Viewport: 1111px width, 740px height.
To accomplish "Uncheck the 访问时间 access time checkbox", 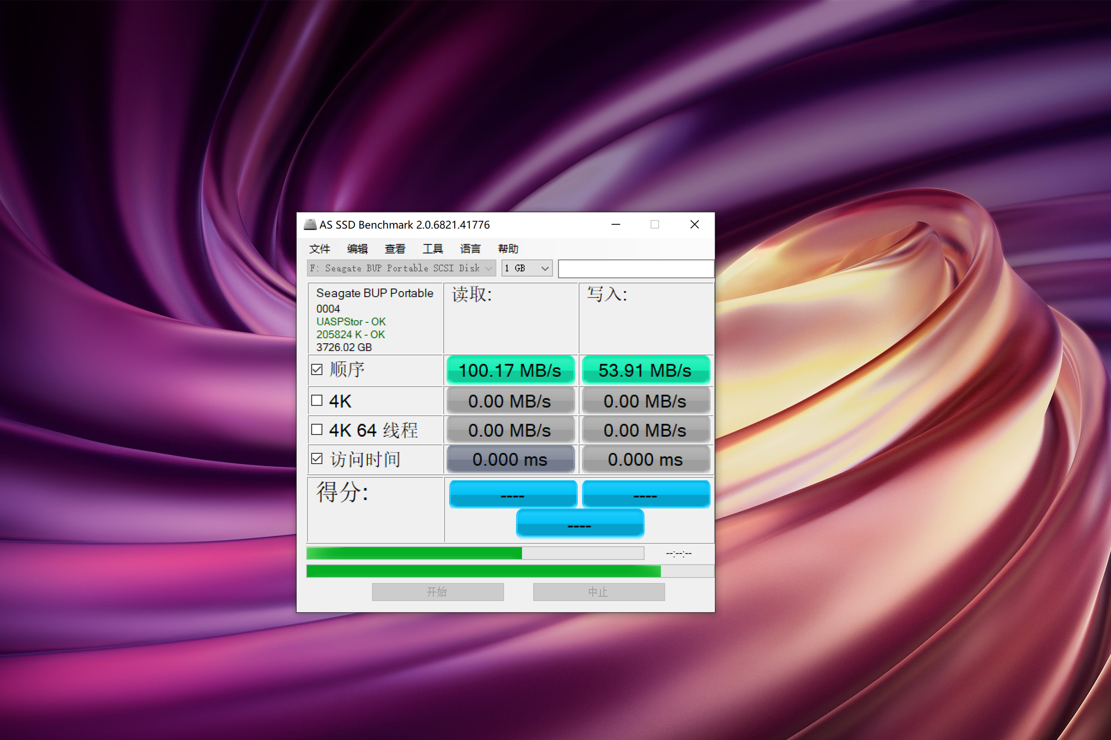I will click(x=317, y=459).
